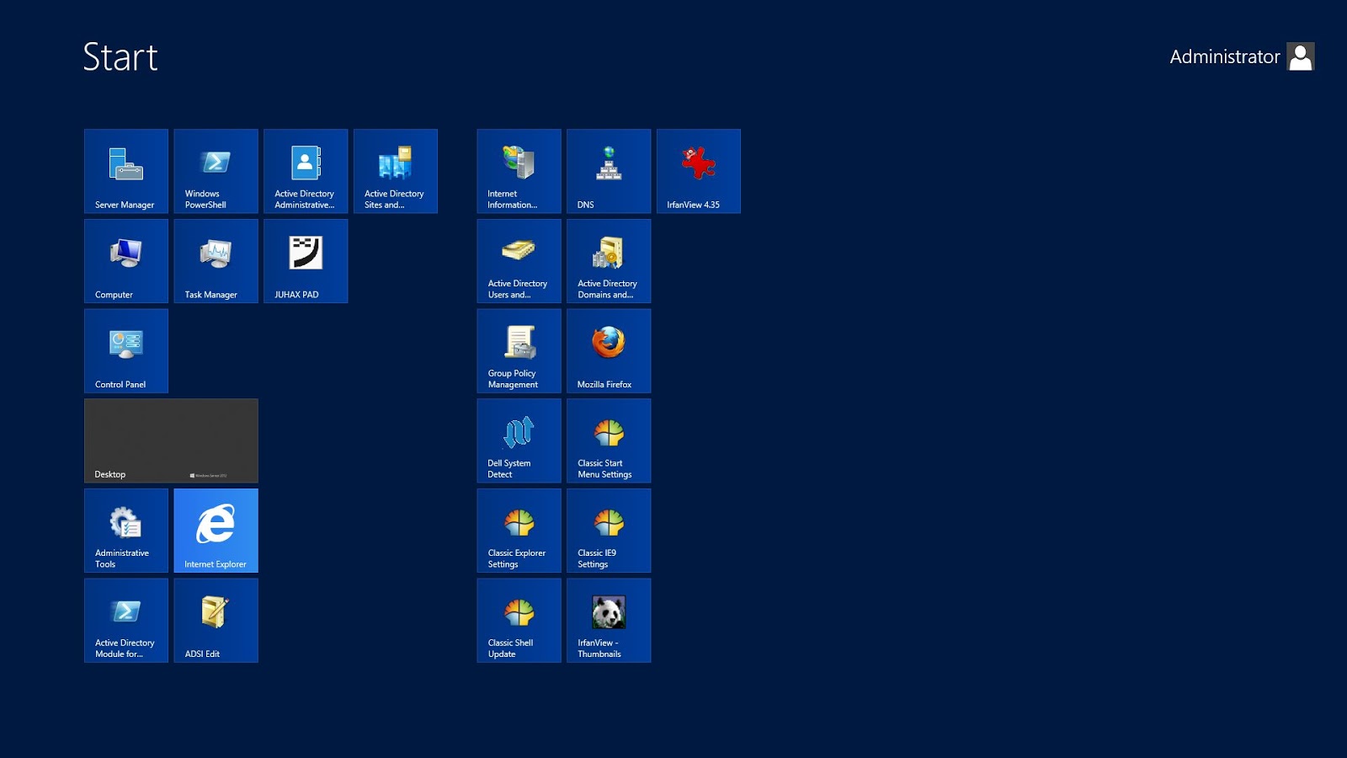The height and width of the screenshot is (758, 1347).
Task: Open the ADSI Edit tile
Action: click(216, 621)
